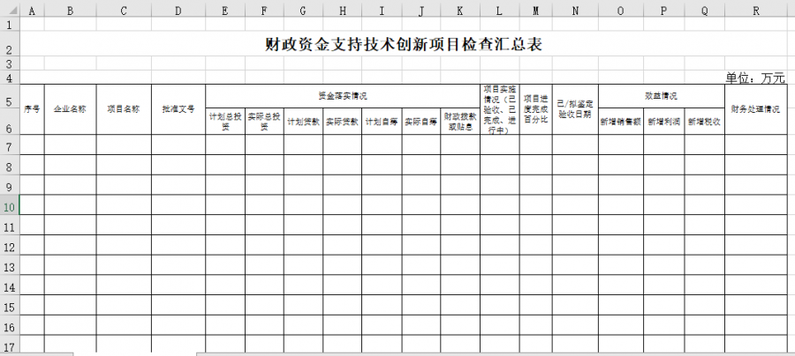Click the 项目进度完成百分比 header cell

[536, 109]
